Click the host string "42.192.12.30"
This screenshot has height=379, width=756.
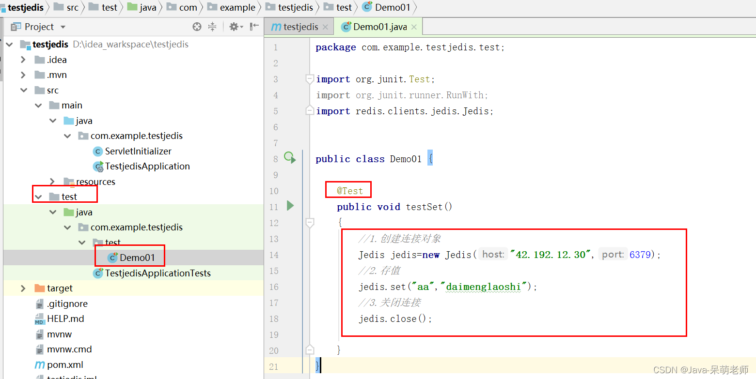tap(551, 255)
